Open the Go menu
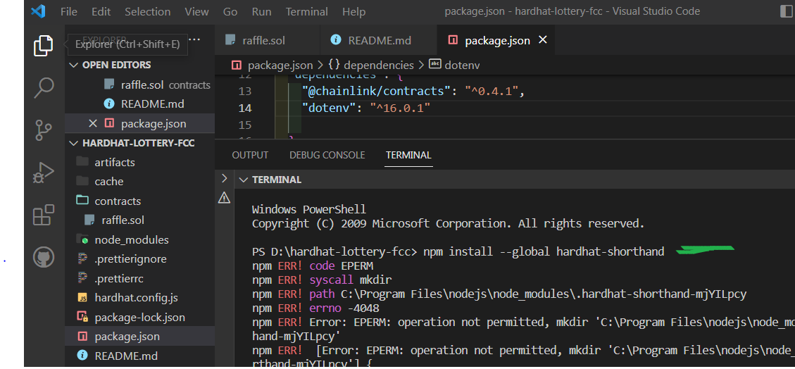Image resolution: width=795 pixels, height=369 pixels. [x=230, y=11]
